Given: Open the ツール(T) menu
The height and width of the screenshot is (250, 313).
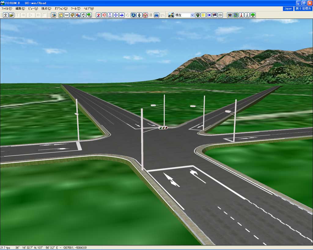Looking at the screenshot, I should (75, 9).
